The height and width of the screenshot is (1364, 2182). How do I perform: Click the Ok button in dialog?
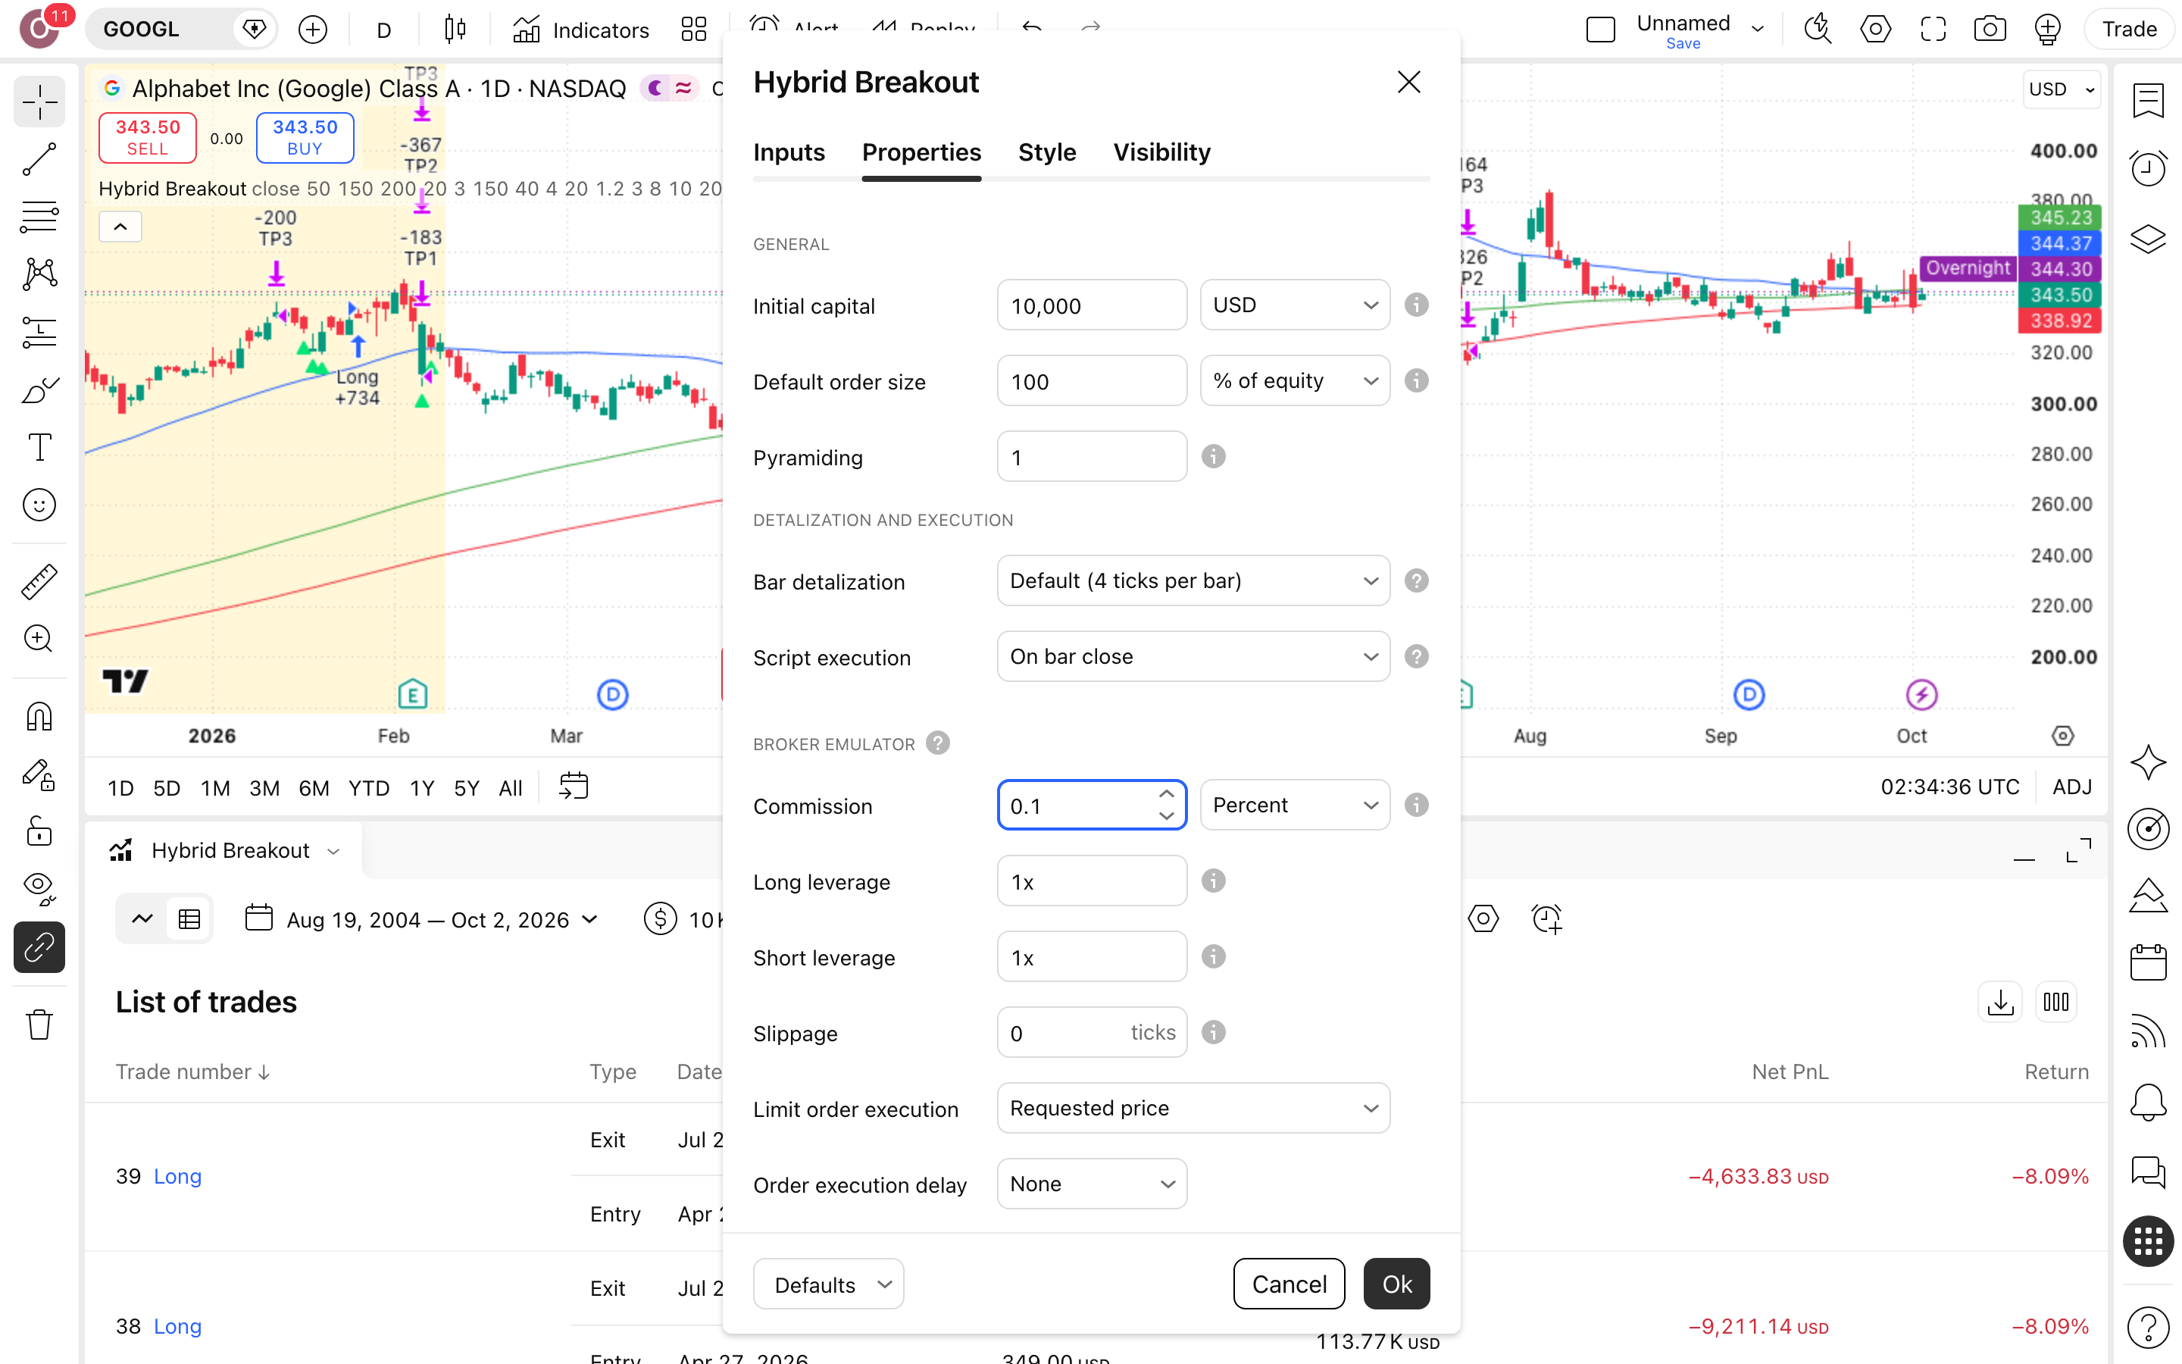1396,1284
